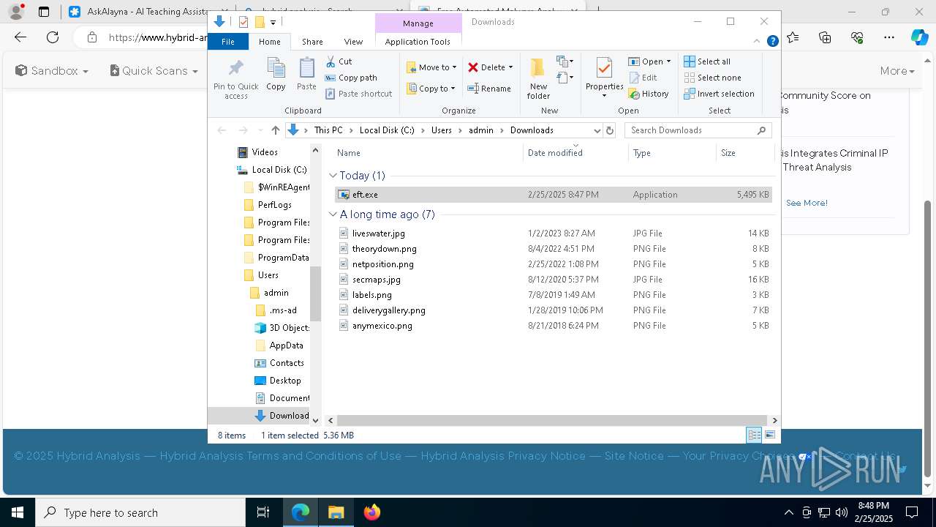Viewport: 936px width, 527px height.
Task: Open Site Notice footer link
Action: click(634, 455)
